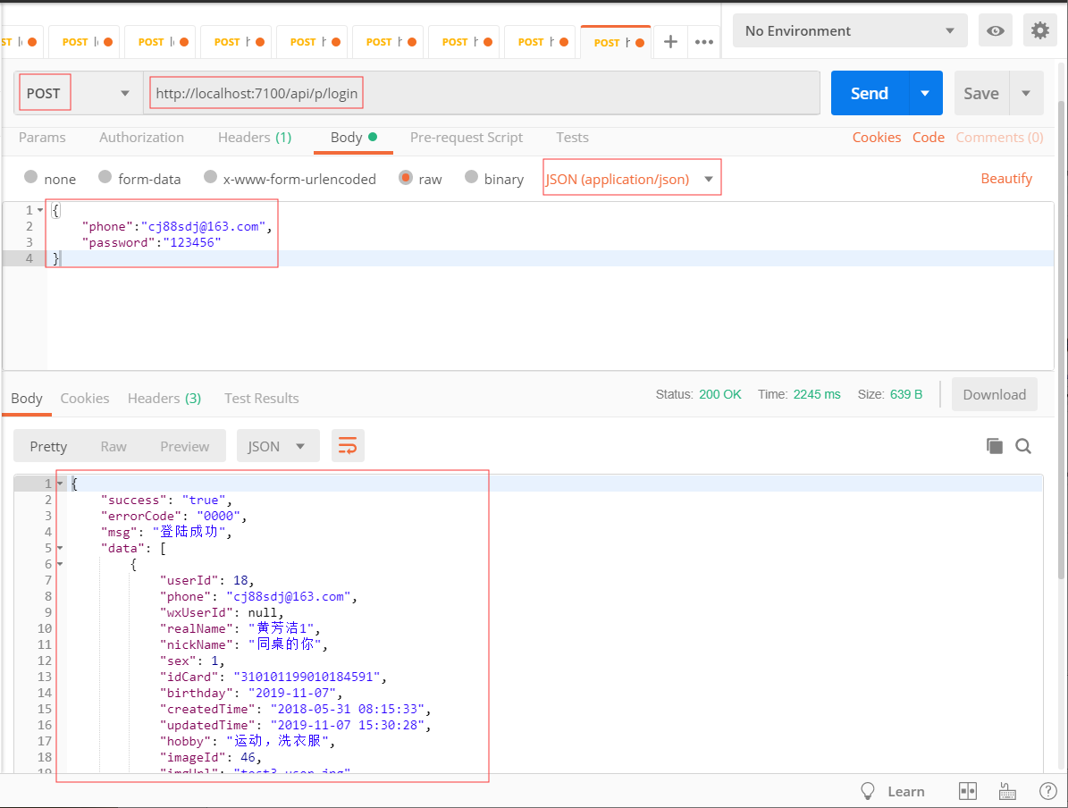Select the response Body tab

click(27, 398)
